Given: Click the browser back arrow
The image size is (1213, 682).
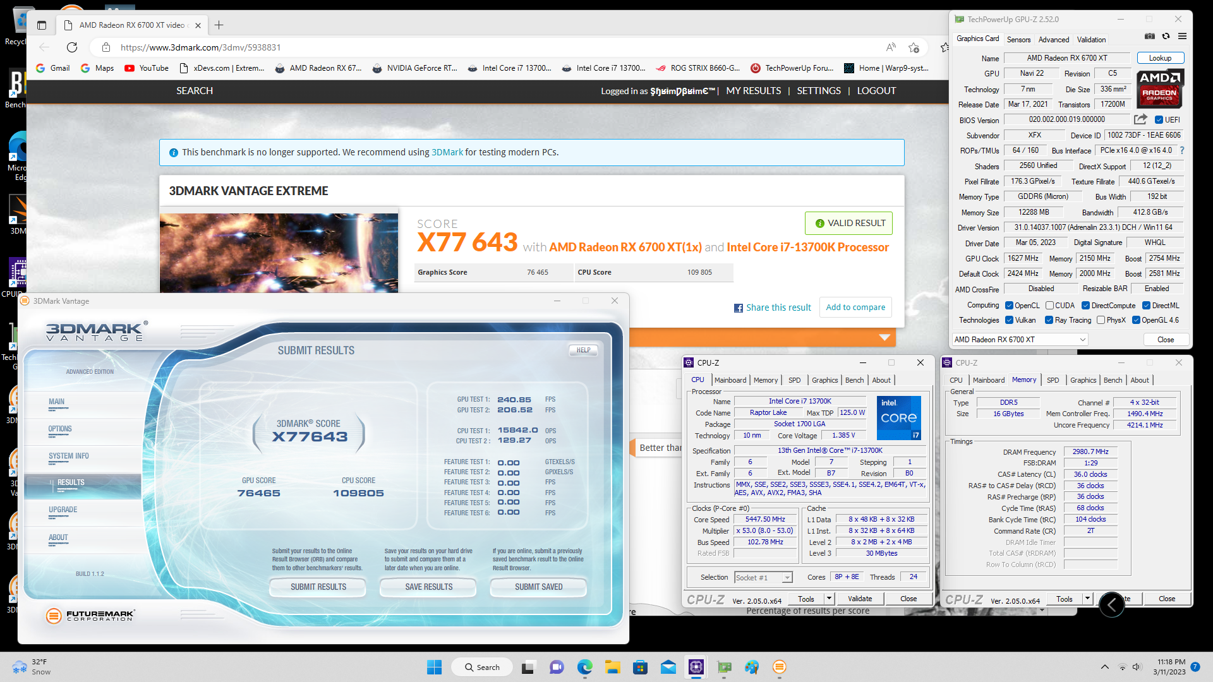Looking at the screenshot, I should pyautogui.click(x=44, y=47).
